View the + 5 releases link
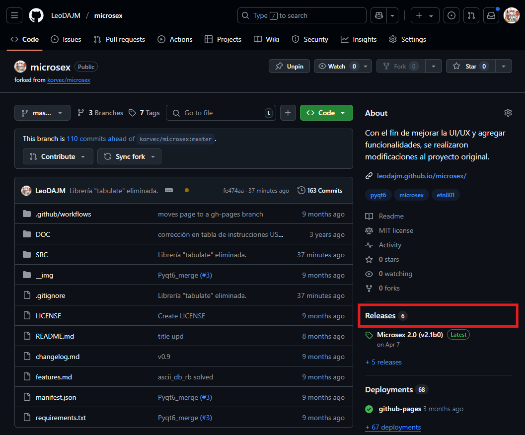Viewport: 525px width, 435px height. point(383,362)
